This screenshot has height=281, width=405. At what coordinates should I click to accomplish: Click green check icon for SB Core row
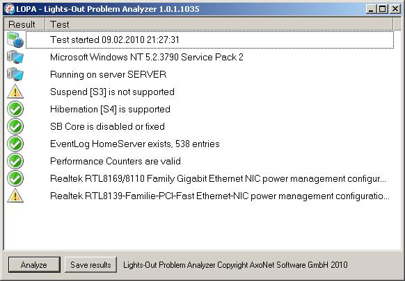(15, 126)
